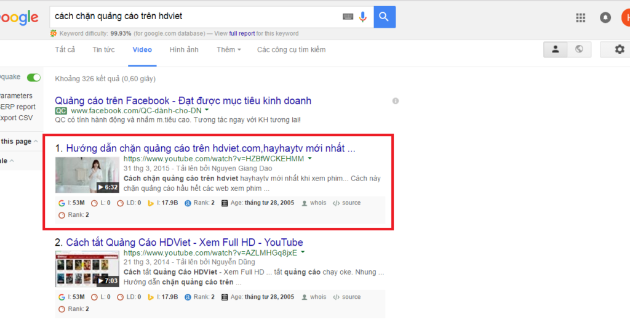Click Google index icon in result 2
Image resolution: width=630 pixels, height=319 pixels.
pyautogui.click(x=62, y=297)
